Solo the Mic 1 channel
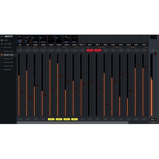 pyautogui.click(x=20, y=119)
